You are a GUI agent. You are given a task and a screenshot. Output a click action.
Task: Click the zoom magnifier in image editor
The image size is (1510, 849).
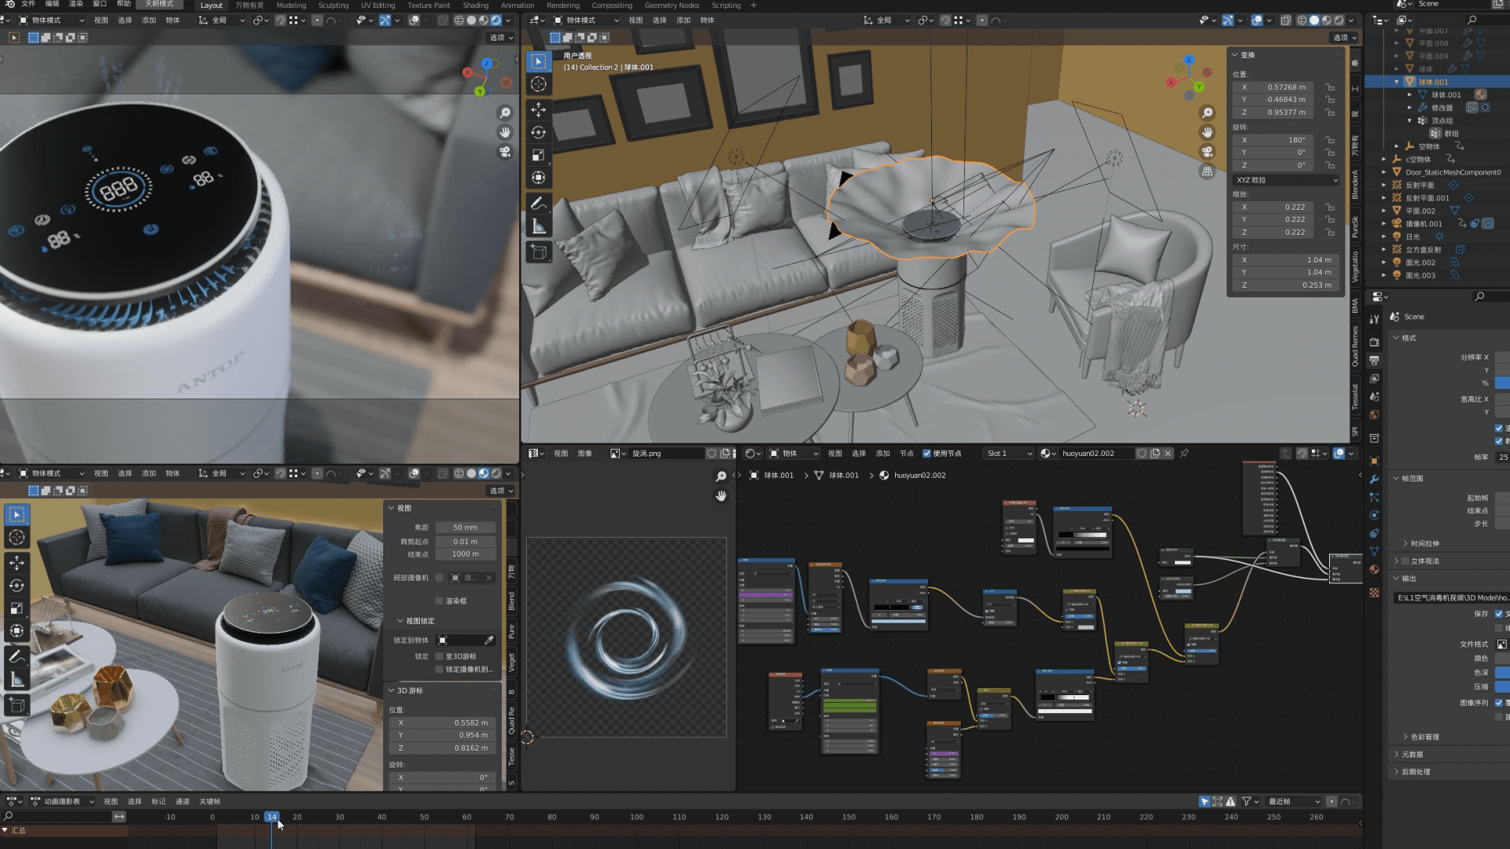(720, 476)
